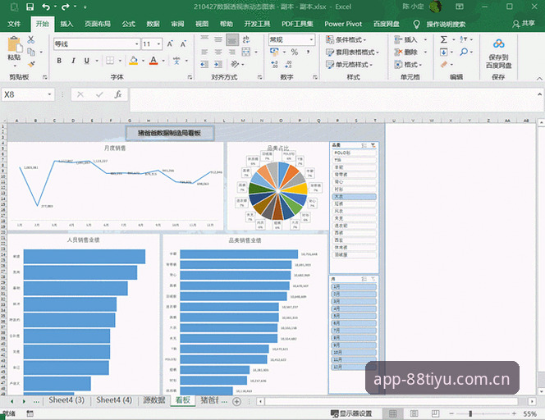
Task: Click the insert function fx icon
Action: pyautogui.click(x=118, y=94)
